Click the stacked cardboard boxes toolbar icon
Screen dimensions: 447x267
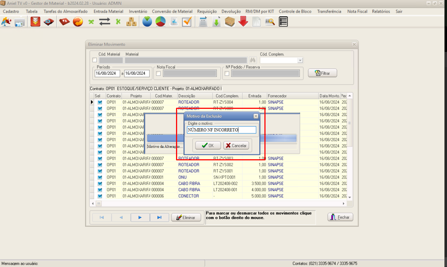(x=131, y=22)
